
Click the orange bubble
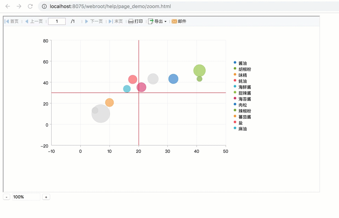pos(109,103)
